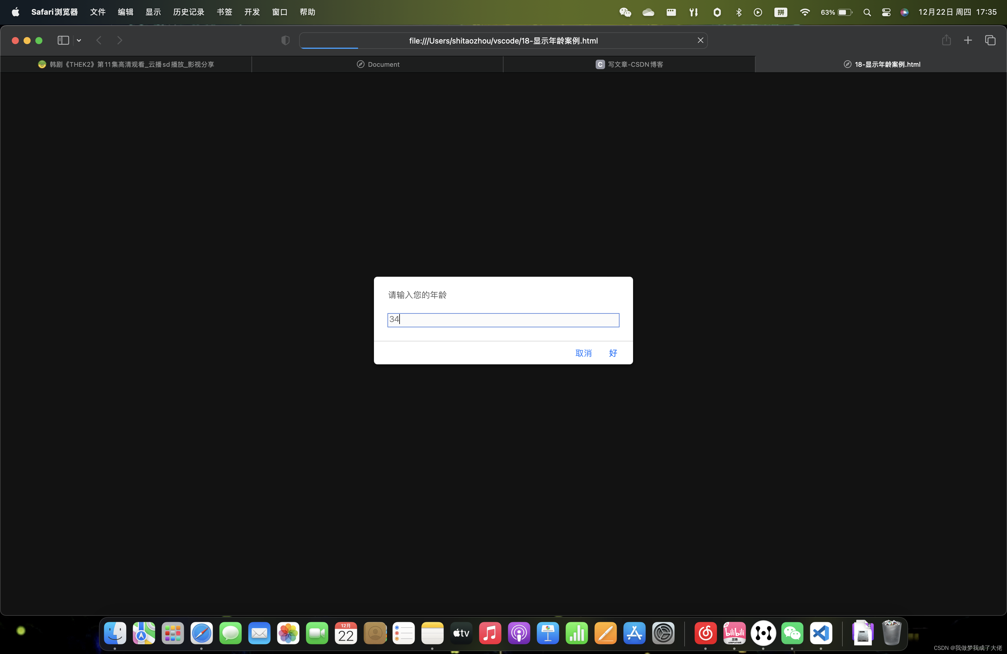Open the 编辑 menu

tap(126, 12)
